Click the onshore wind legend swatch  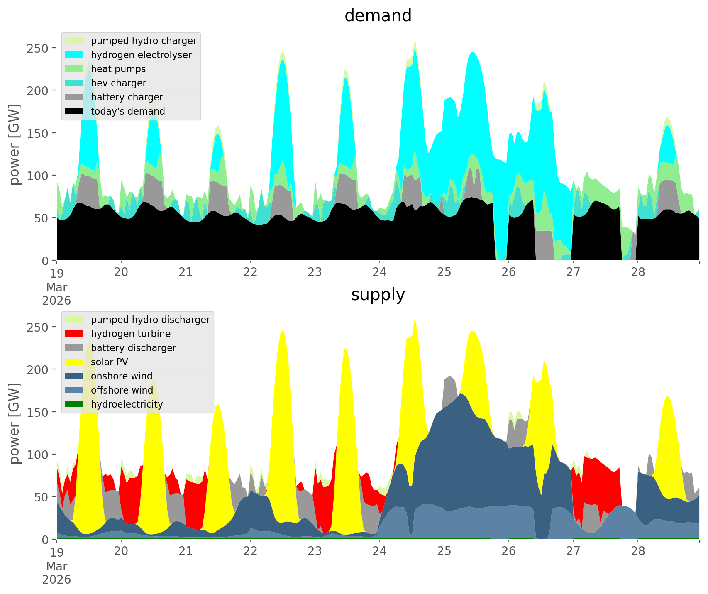pos(75,376)
